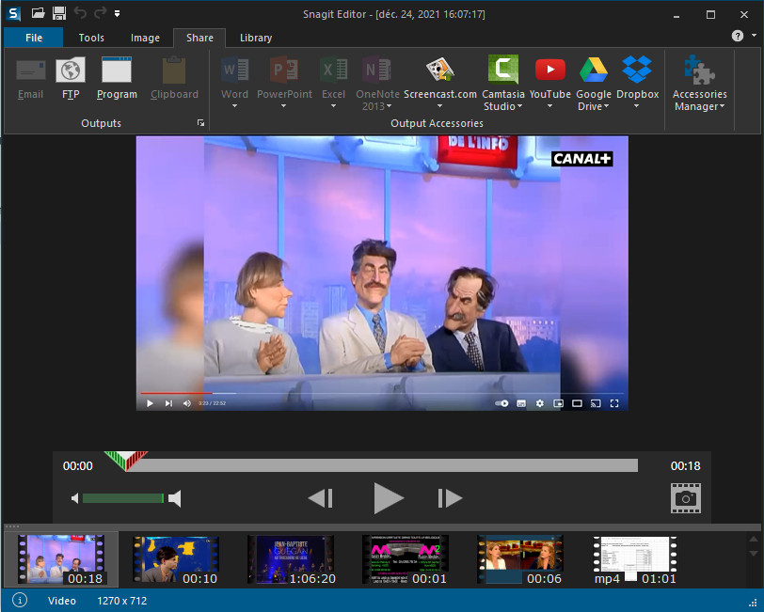
Task: Send video to Camtasia Studio icon
Action: 502,70
